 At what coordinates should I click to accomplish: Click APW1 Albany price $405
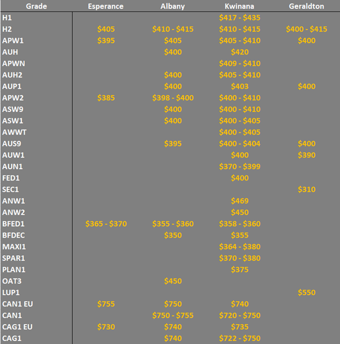coord(173,41)
